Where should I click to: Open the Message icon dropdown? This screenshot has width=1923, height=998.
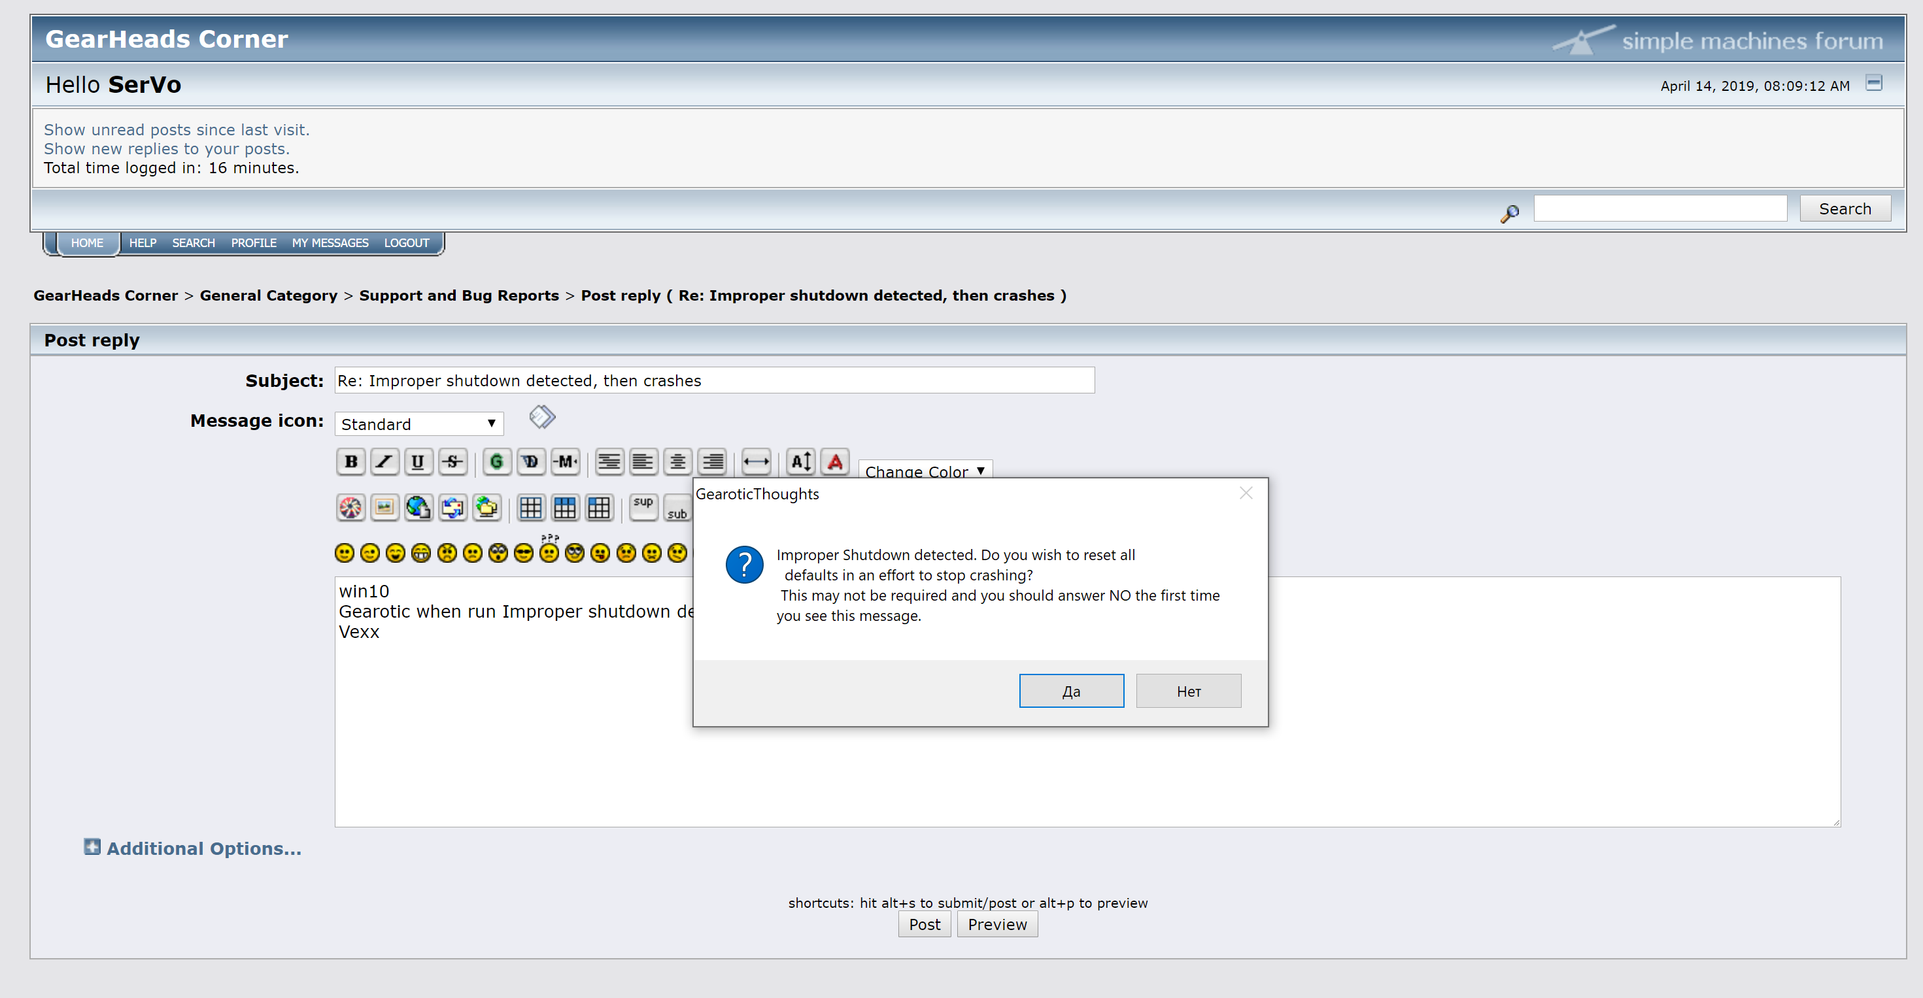pos(418,424)
